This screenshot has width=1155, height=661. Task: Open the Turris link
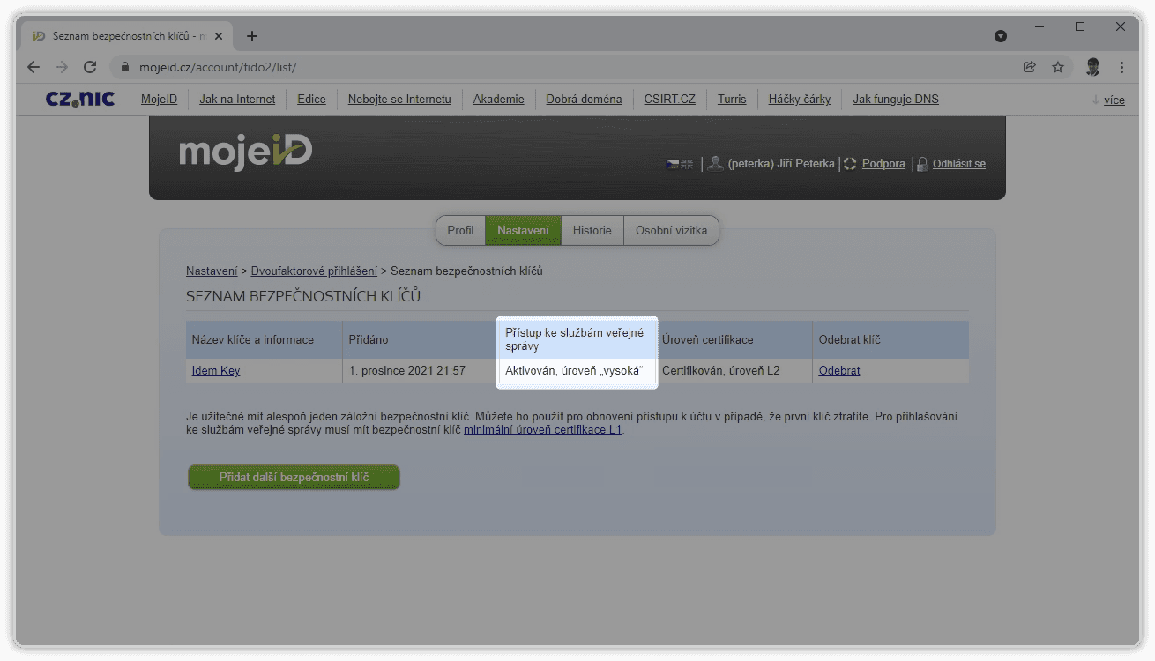[x=732, y=100]
